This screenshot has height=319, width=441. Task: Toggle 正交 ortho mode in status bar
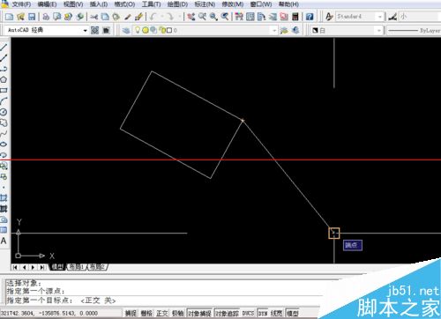pos(162,313)
